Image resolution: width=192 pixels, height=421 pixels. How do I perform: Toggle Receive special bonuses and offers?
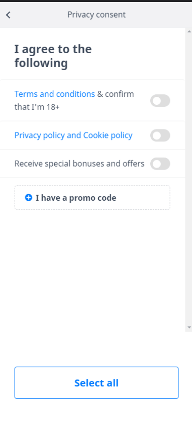[160, 164]
